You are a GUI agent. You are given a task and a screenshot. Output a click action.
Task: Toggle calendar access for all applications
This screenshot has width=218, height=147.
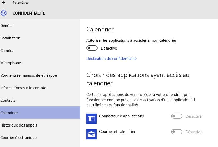point(92,48)
